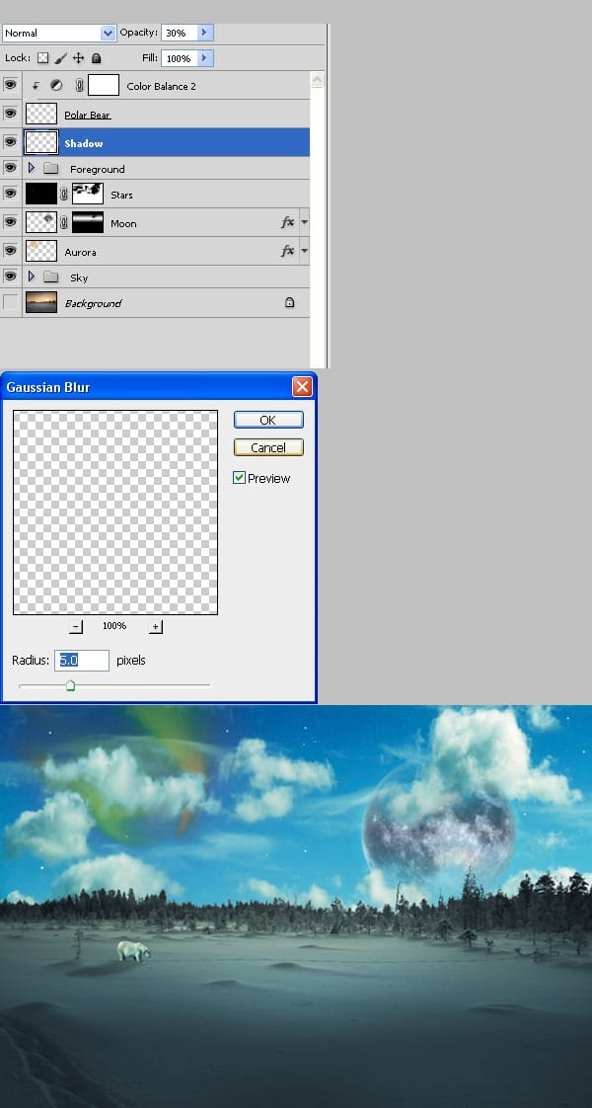This screenshot has width=592, height=1108.
Task: Select the Background layer thumbnail
Action: point(40,302)
